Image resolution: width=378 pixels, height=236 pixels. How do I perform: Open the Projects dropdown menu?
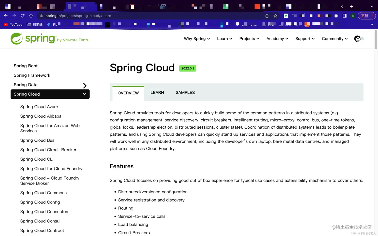tap(249, 39)
